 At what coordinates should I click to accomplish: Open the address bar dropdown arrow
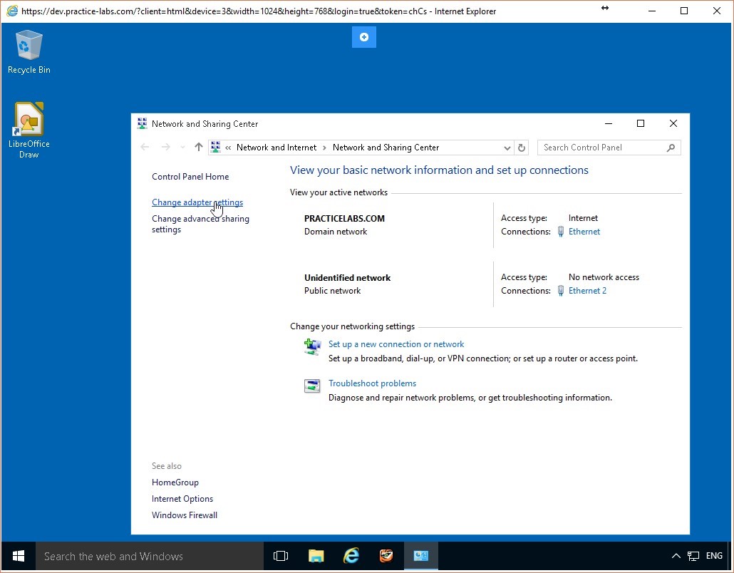click(507, 148)
